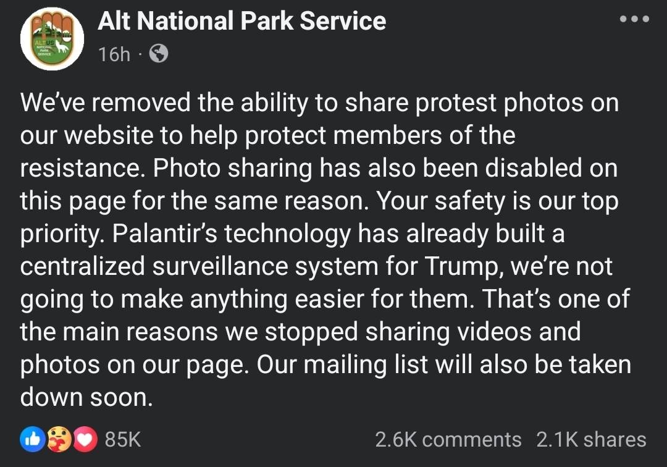View the 2.1K shares list

pyautogui.click(x=591, y=439)
